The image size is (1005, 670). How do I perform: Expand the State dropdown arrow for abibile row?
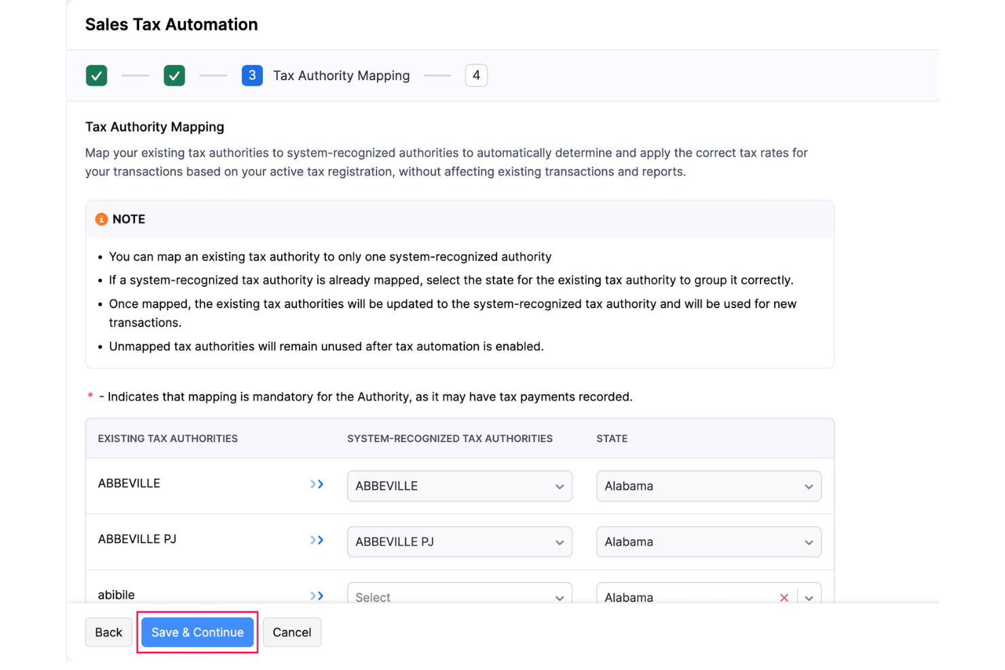coord(809,597)
